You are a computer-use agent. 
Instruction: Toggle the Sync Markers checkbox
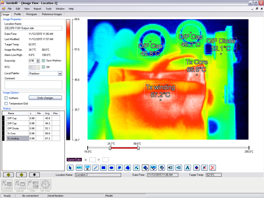click(x=44, y=61)
